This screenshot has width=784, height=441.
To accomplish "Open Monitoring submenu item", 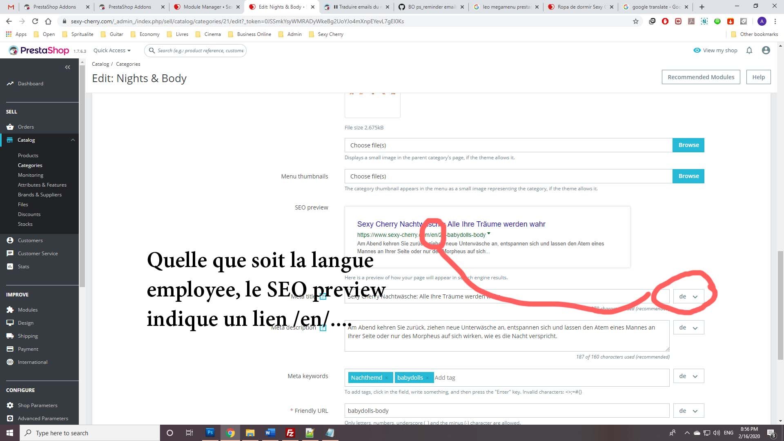I will [x=30, y=175].
